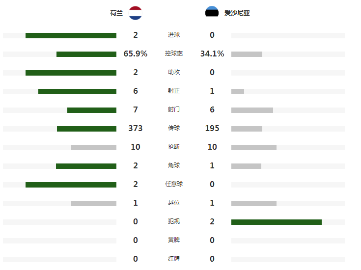Click the Netherlands flag icon

point(136,13)
